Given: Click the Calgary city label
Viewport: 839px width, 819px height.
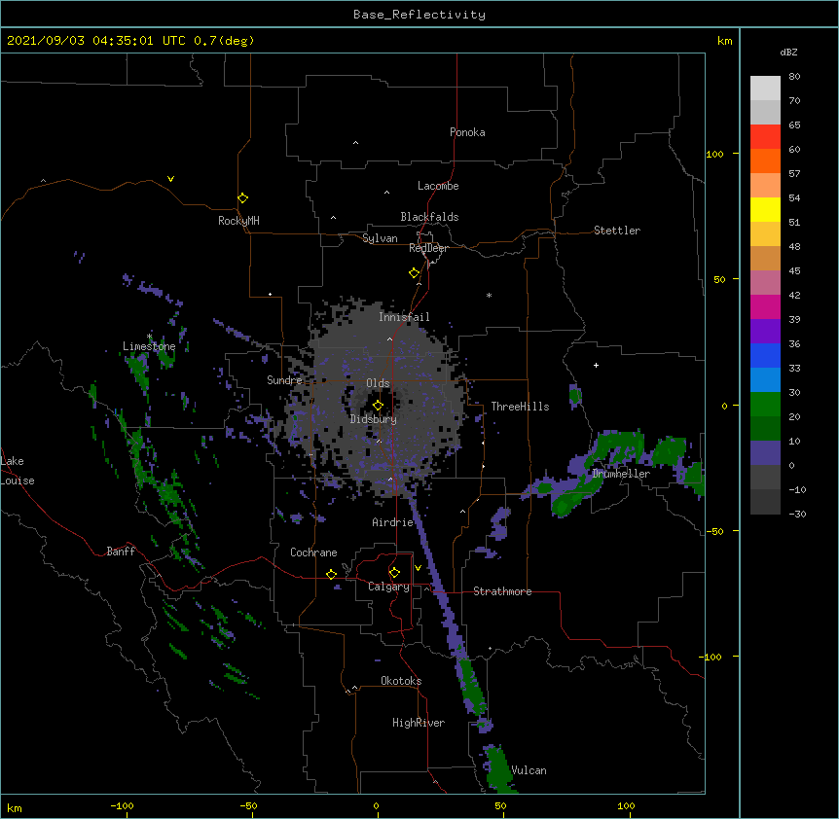Looking at the screenshot, I should click(388, 587).
